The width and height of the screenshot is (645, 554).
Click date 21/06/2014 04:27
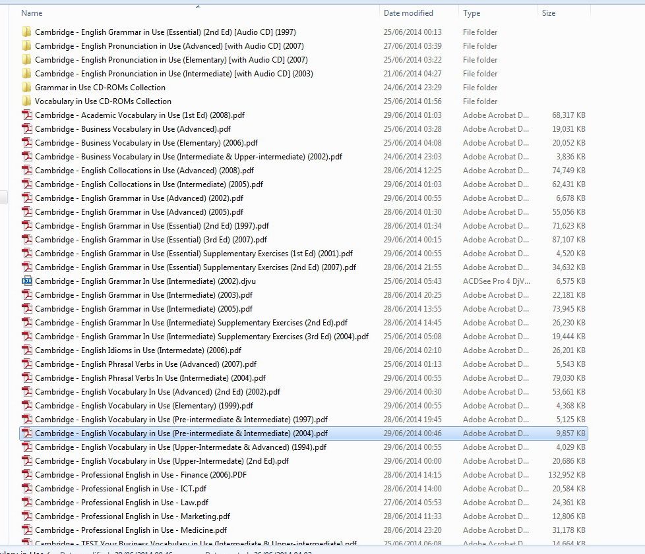coord(413,74)
